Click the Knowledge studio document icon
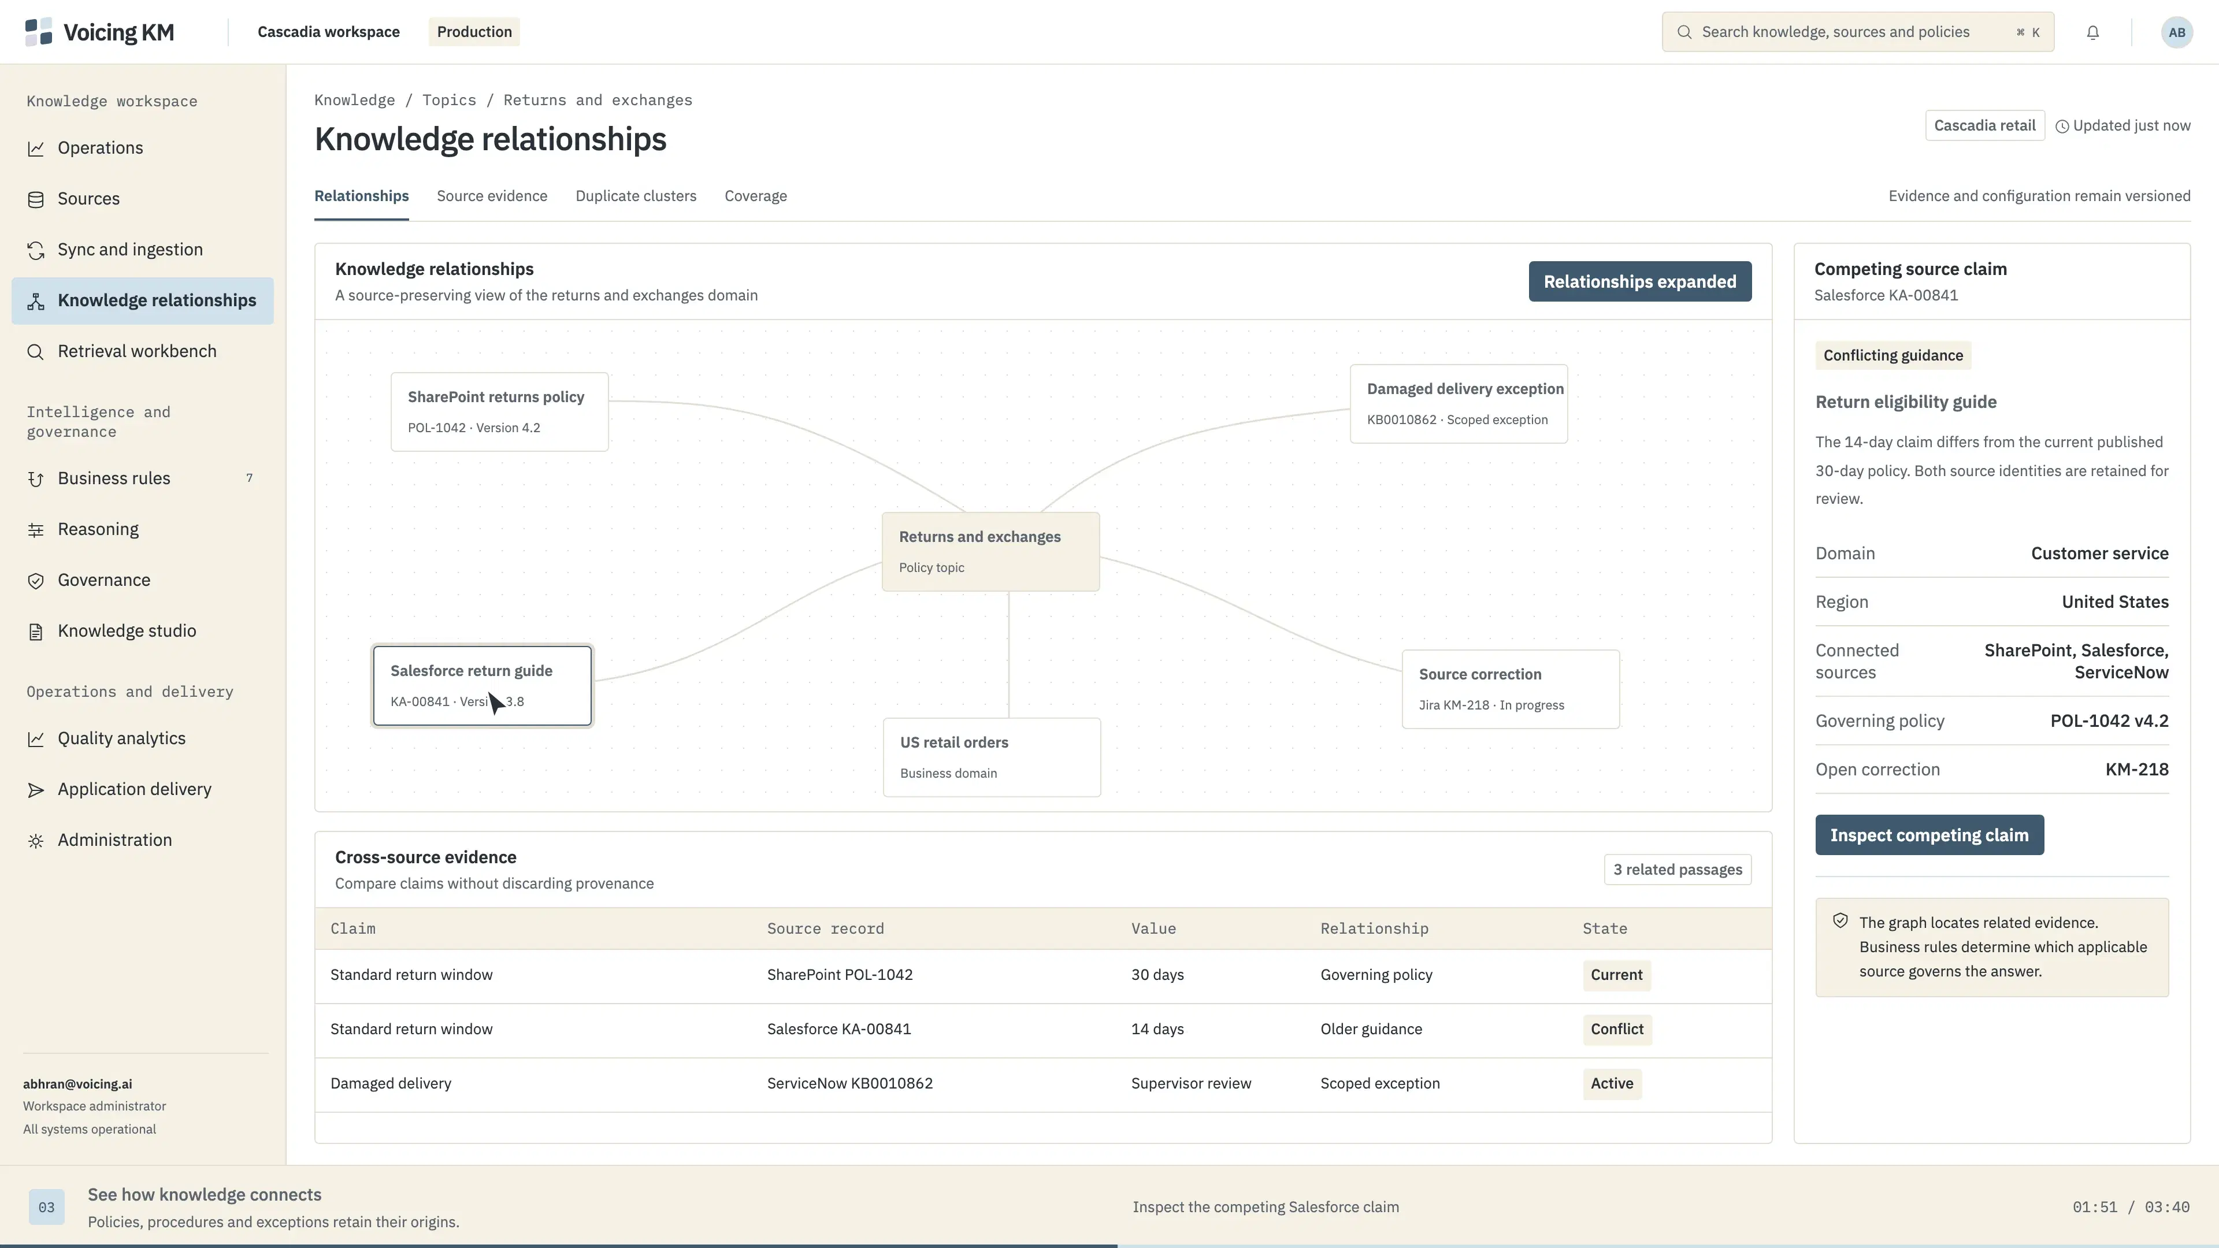The image size is (2219, 1248). click(x=35, y=632)
